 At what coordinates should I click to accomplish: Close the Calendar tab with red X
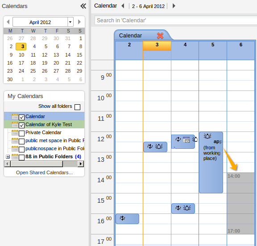click(x=160, y=36)
